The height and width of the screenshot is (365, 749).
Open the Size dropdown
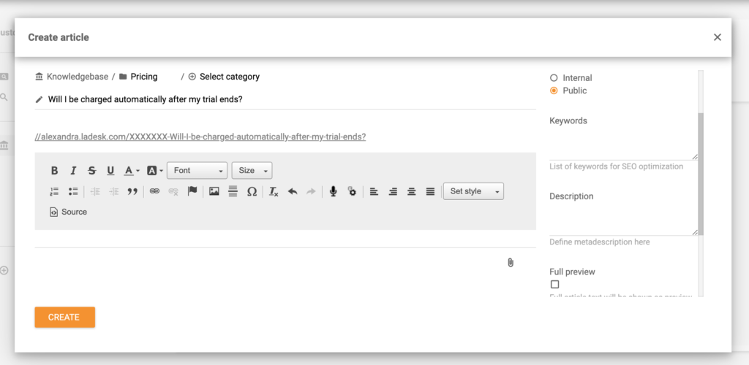coord(252,171)
